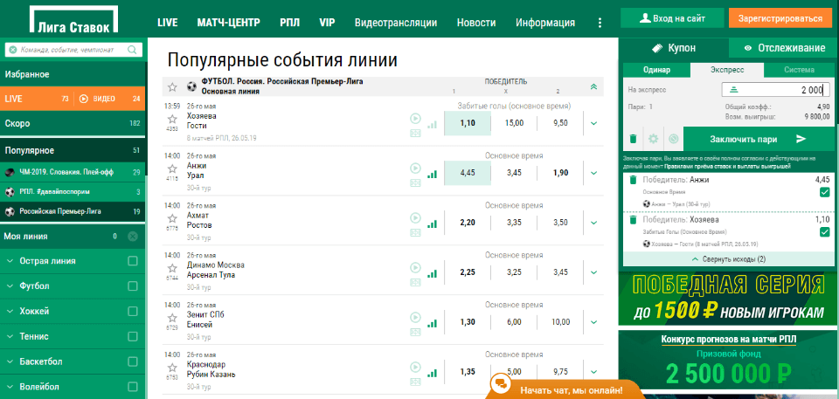The image size is (839, 399).
Task: Click the Зарегистрироваться button
Action: click(x=780, y=18)
